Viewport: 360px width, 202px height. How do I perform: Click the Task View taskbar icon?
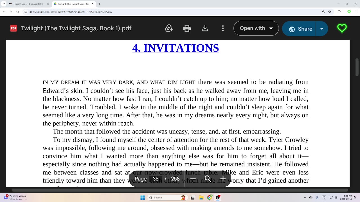[193, 198]
